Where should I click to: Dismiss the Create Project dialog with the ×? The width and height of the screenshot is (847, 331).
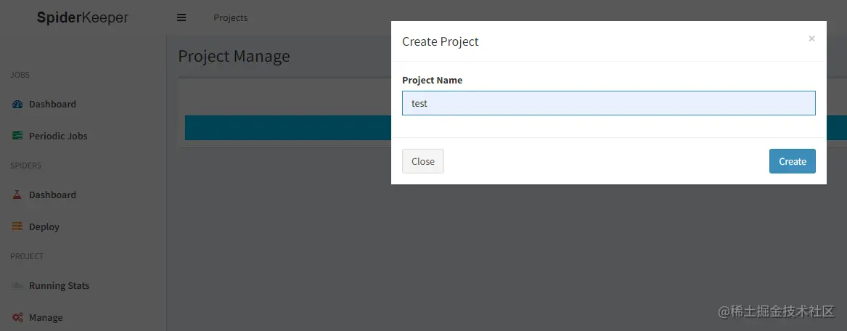811,38
